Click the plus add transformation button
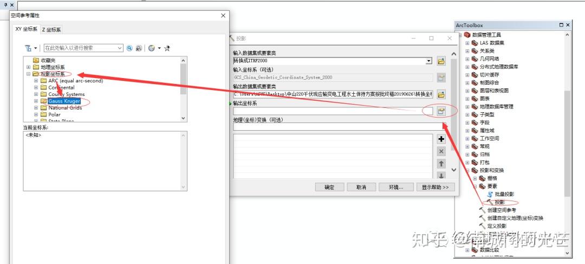The height and width of the screenshot is (264, 585). 441,139
